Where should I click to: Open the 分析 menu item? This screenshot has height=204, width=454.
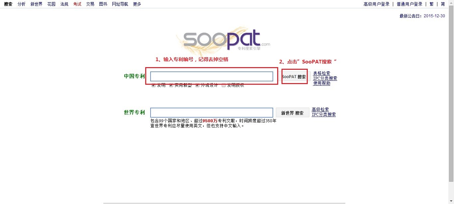(x=21, y=4)
